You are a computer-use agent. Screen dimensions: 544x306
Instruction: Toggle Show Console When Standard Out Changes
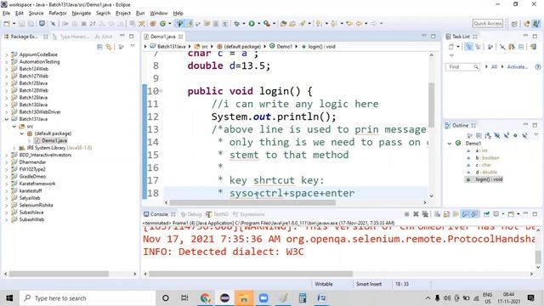coord(465,214)
